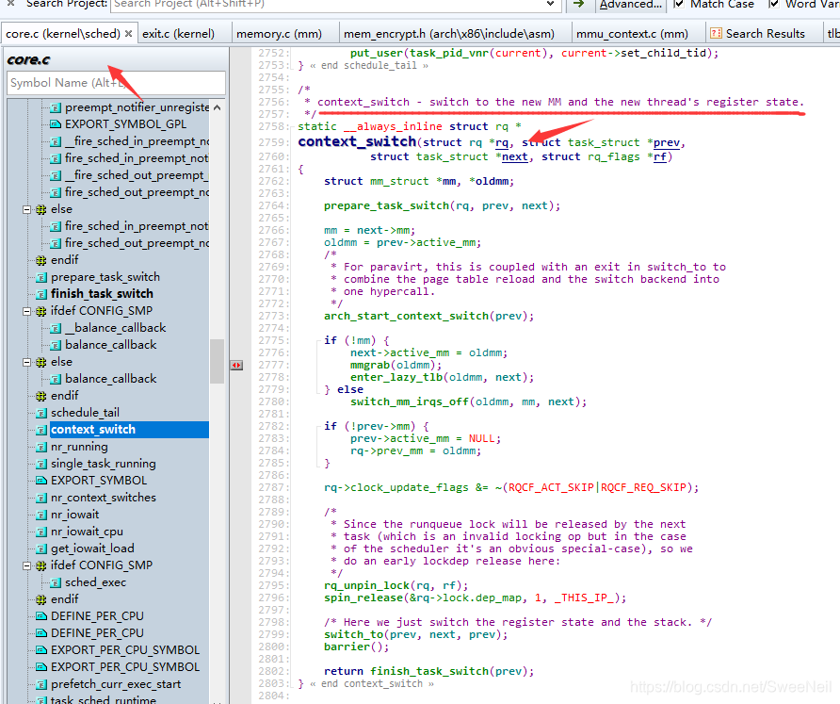Select __fire_sched_in_preempt_notifiers symbol icon
Image resolution: width=840 pixels, height=704 pixels.
click(56, 141)
